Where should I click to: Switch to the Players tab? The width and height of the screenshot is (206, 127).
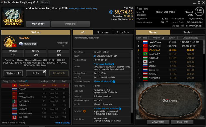coord(153,32)
